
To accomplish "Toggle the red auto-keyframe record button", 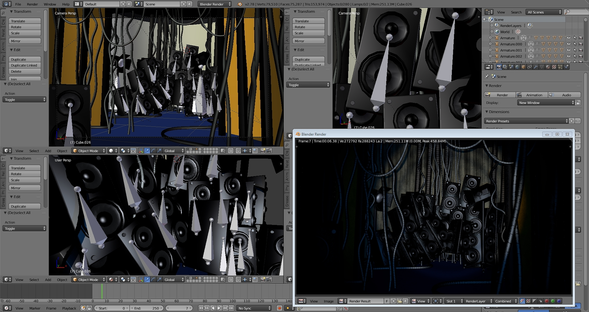I will click(279, 308).
